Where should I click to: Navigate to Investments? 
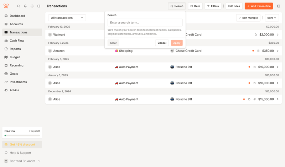22,82
